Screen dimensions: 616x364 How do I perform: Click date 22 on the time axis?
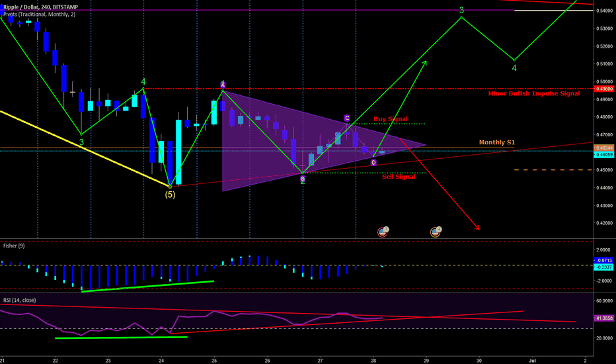click(56, 360)
